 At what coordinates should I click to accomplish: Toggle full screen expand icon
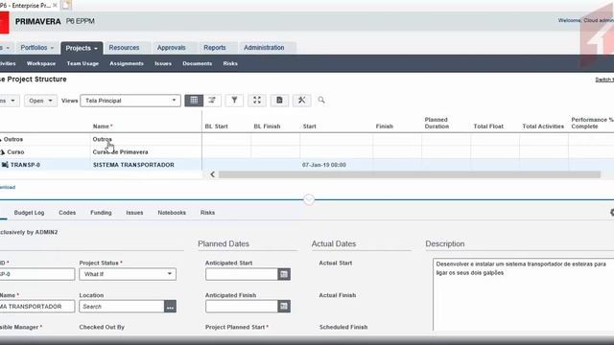pyautogui.click(x=257, y=101)
